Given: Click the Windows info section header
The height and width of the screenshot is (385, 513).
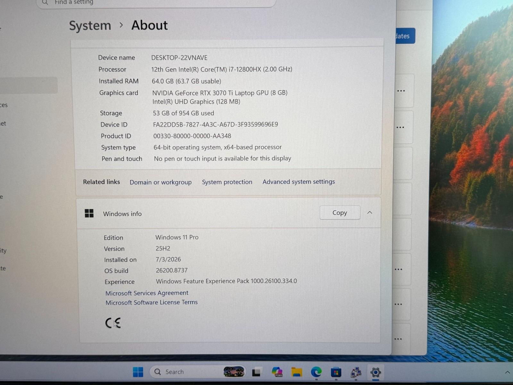Looking at the screenshot, I should point(228,213).
